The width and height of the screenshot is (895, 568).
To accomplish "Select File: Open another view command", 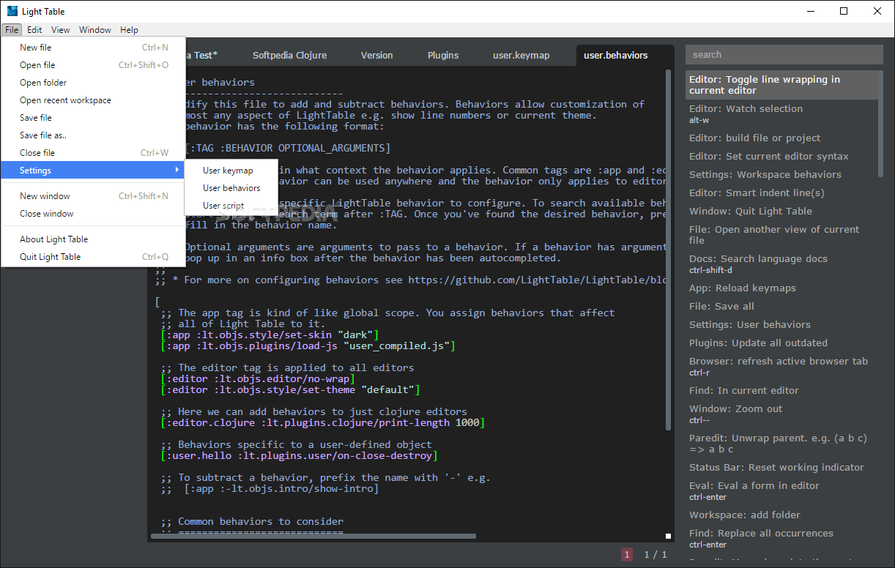I will pos(782,234).
